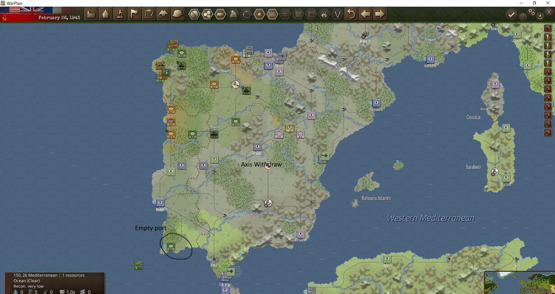Image resolution: width=555 pixels, height=294 pixels.
Task: Toggle the terrain overlay hexagon button
Action: point(194,14)
